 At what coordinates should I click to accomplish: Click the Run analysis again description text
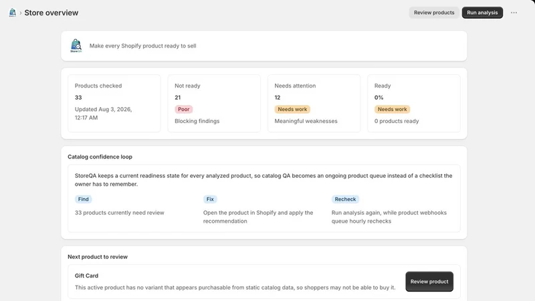coord(389,217)
